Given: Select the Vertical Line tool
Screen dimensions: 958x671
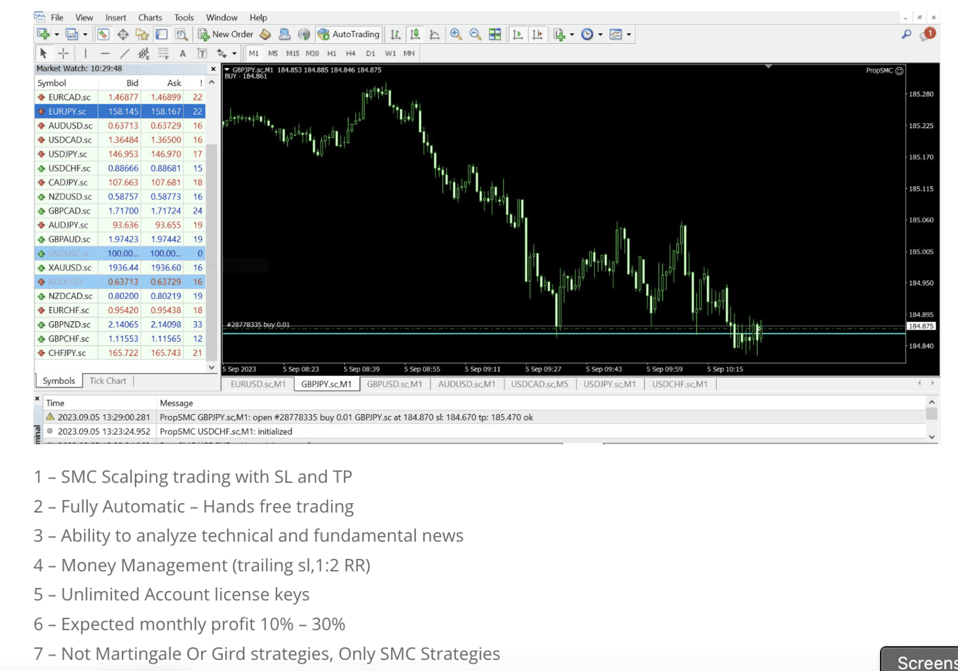Looking at the screenshot, I should click(85, 53).
